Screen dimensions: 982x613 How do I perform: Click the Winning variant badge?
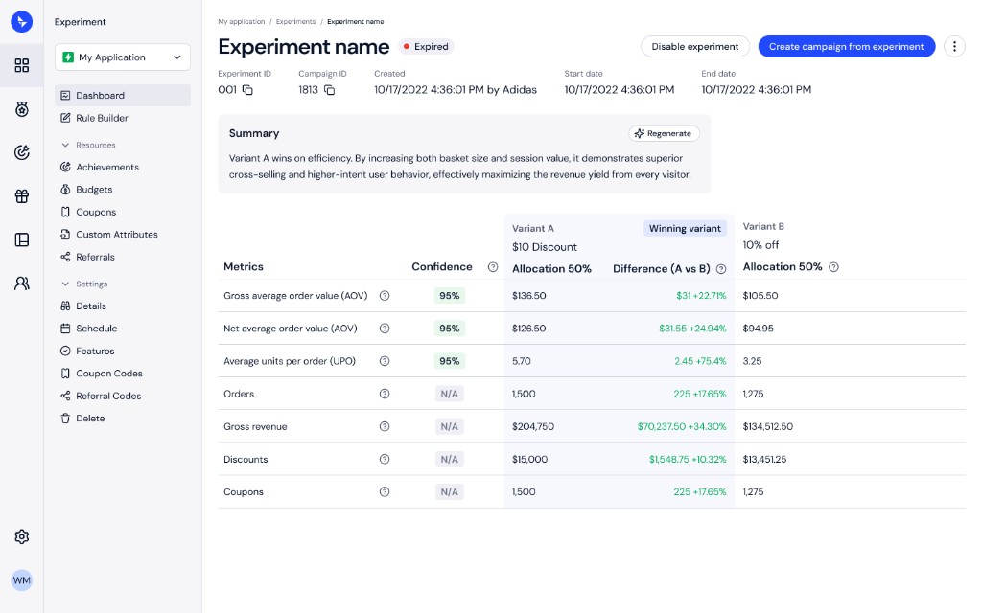click(x=685, y=228)
